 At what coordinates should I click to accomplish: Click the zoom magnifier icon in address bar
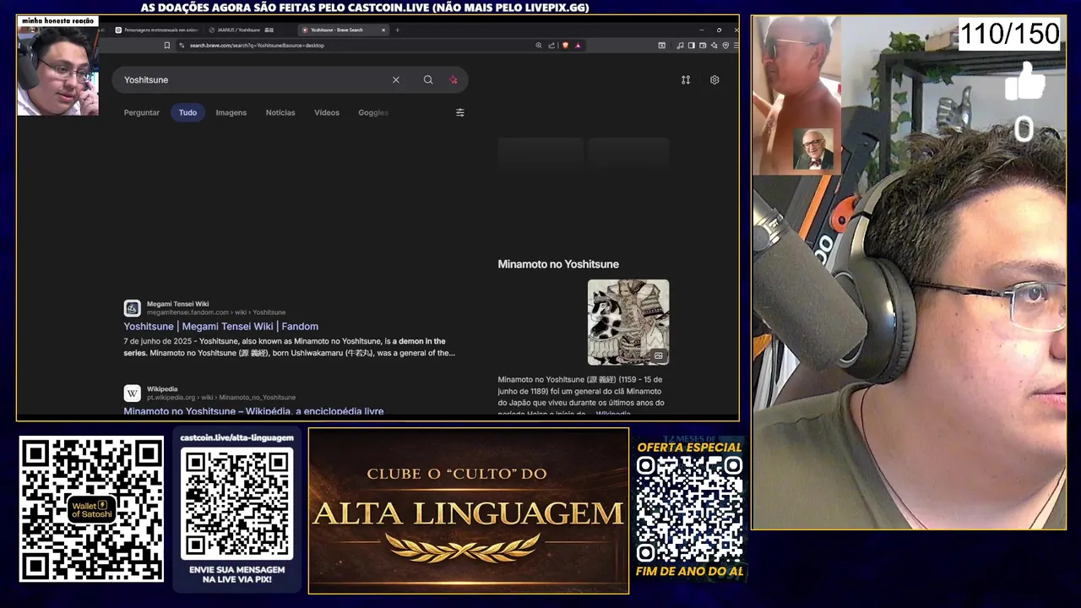point(539,46)
